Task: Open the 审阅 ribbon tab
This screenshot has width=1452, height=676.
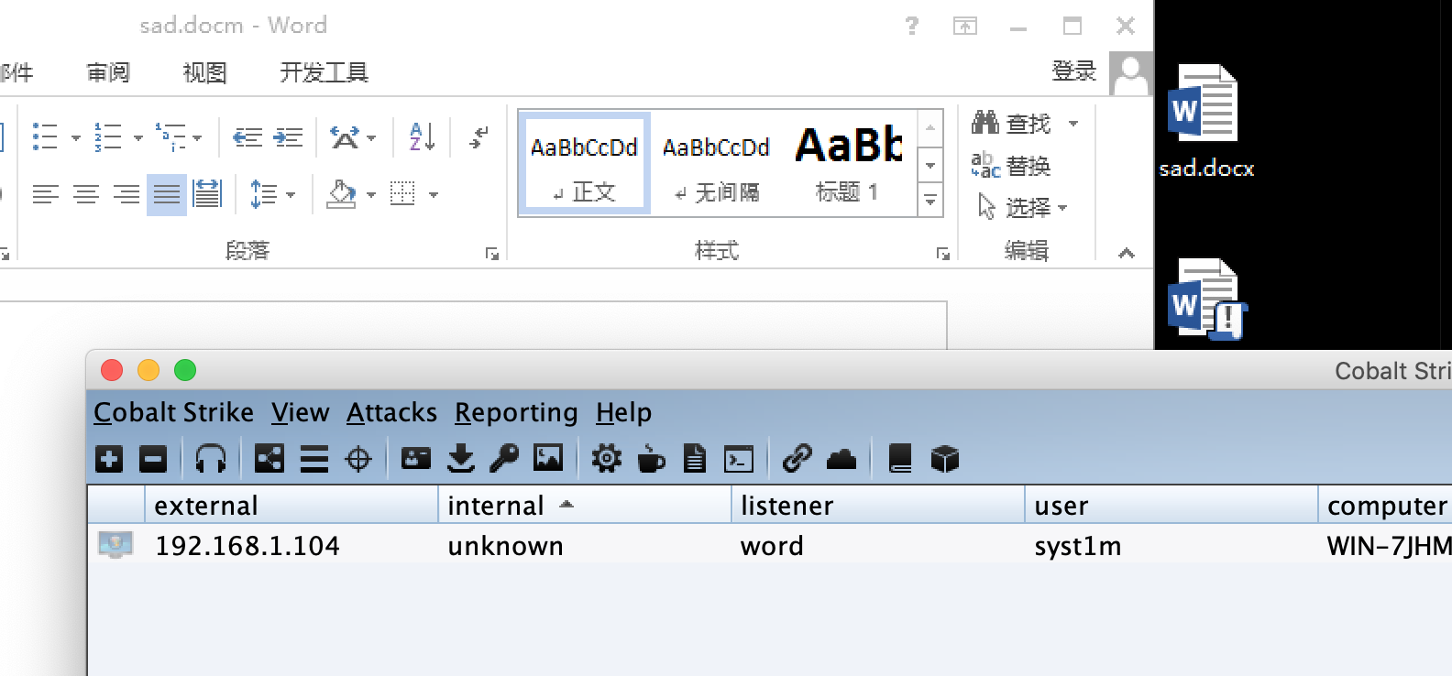Action: click(x=108, y=72)
